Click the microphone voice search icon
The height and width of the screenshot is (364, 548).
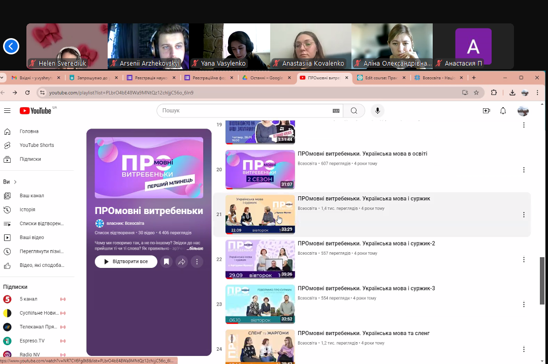coord(377,111)
